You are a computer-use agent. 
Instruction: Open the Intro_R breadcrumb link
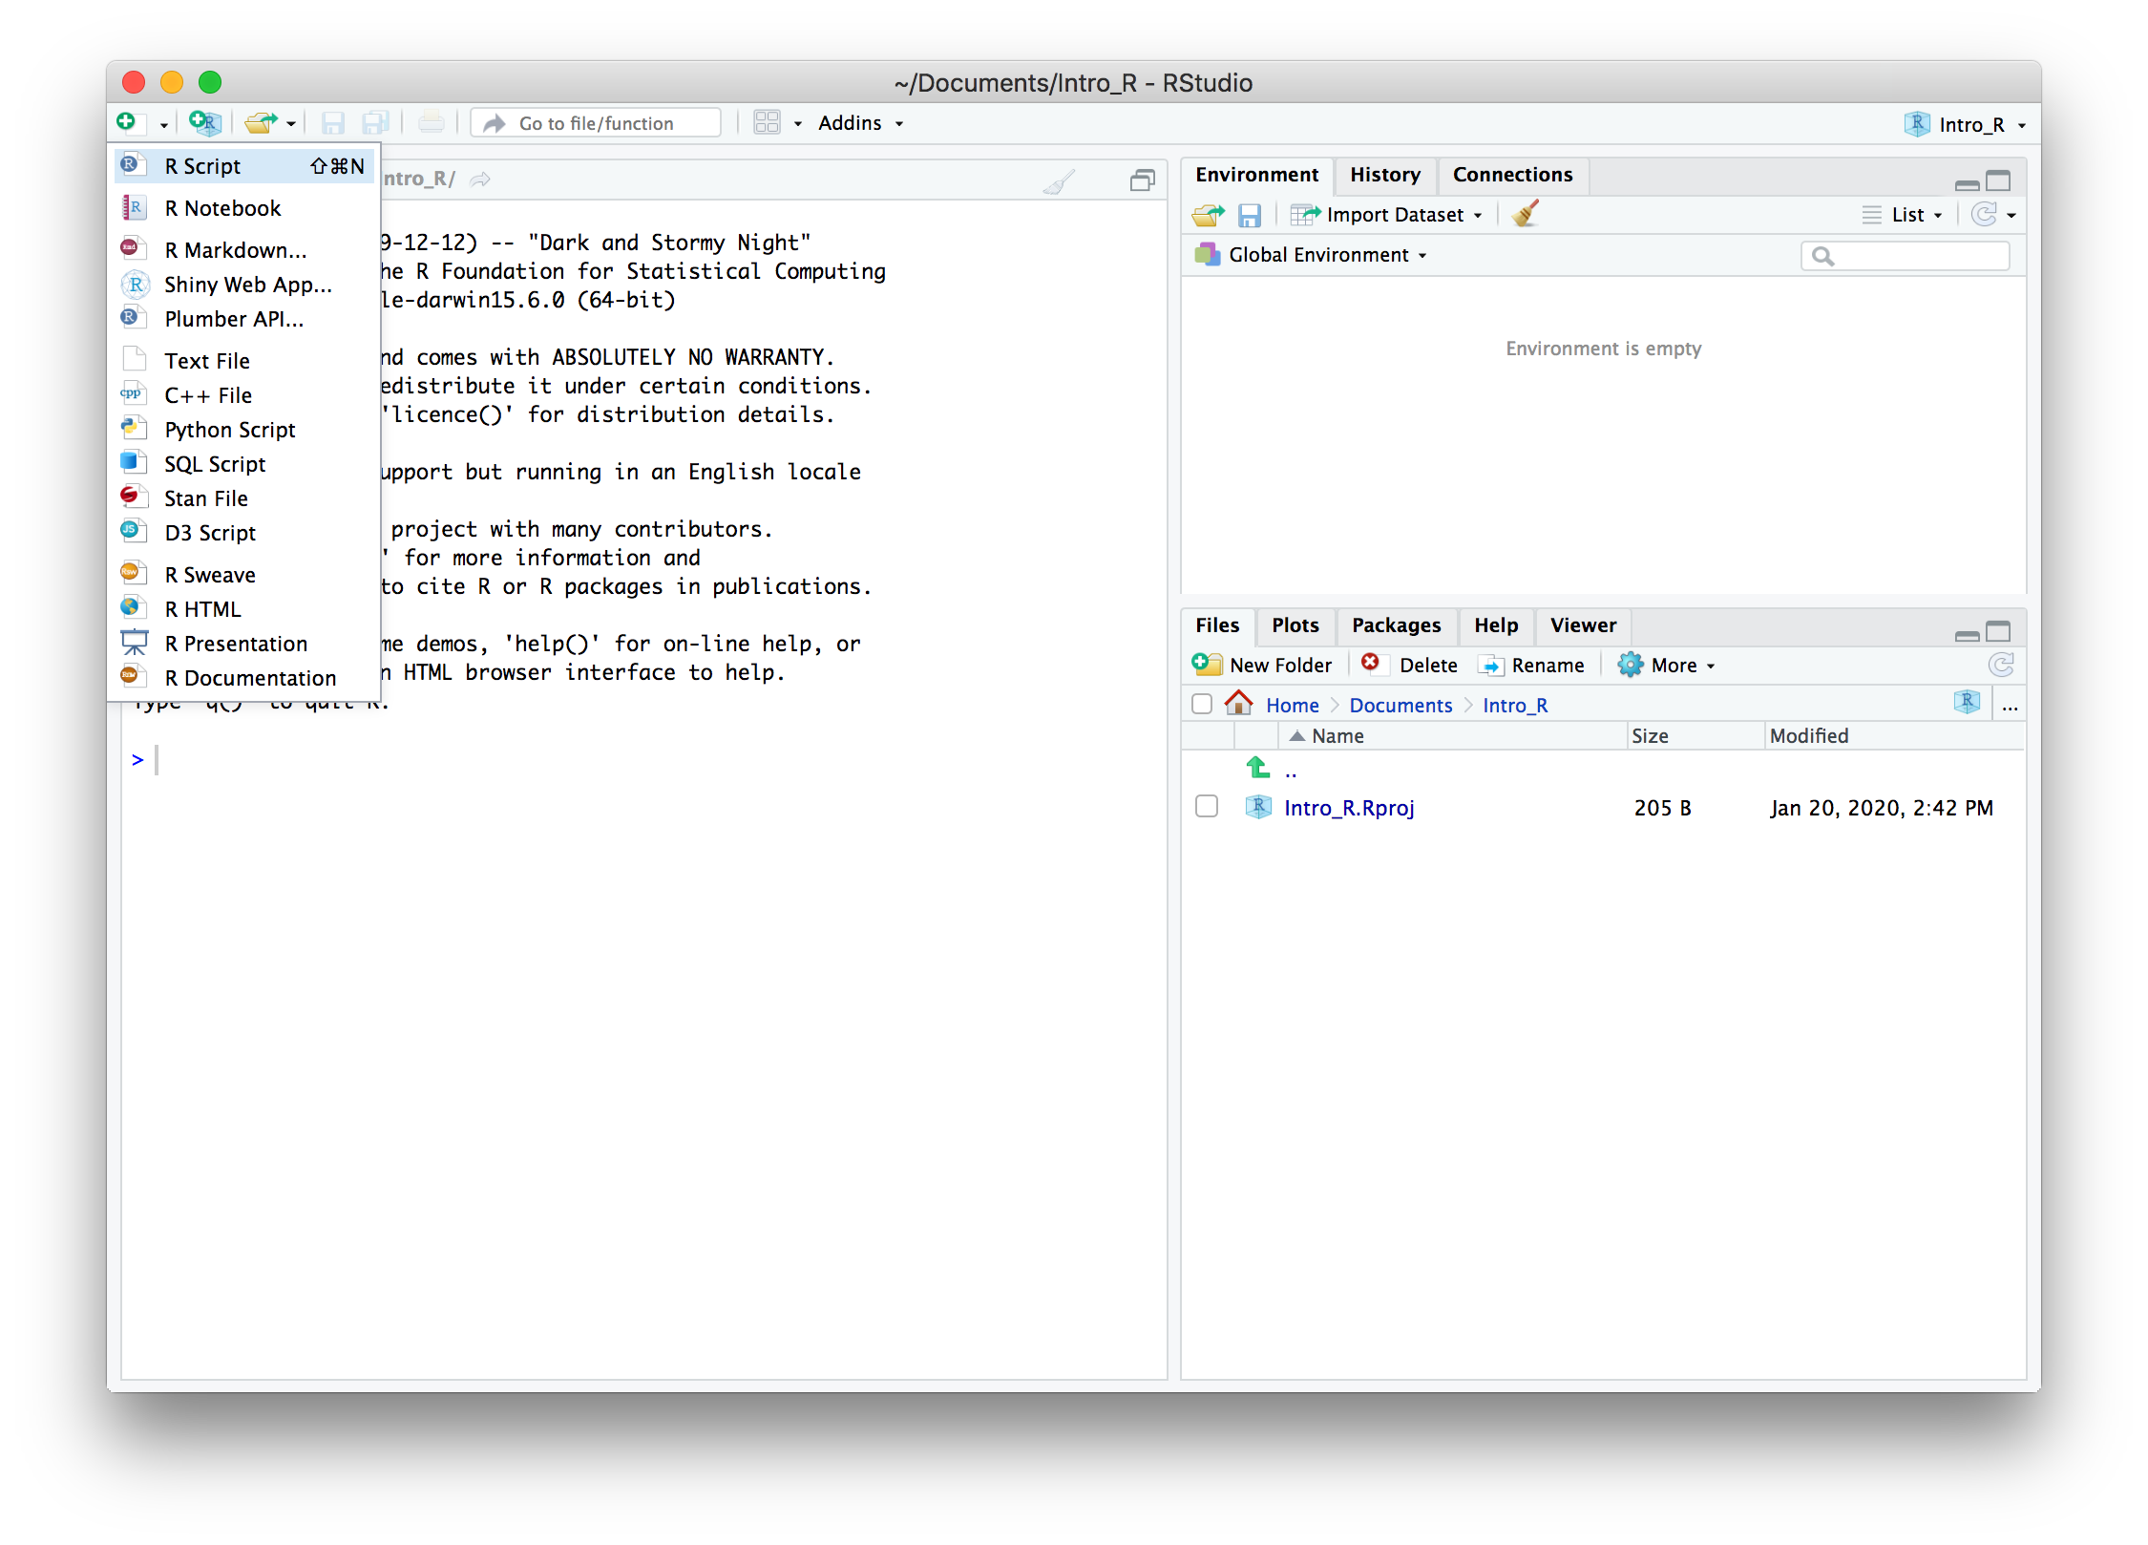click(1515, 705)
